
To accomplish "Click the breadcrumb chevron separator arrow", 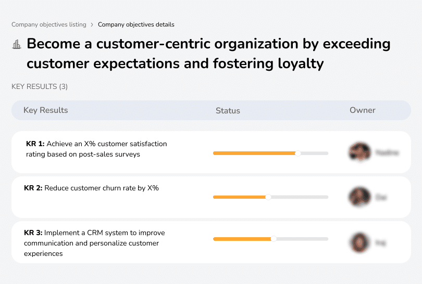I will (92, 24).
